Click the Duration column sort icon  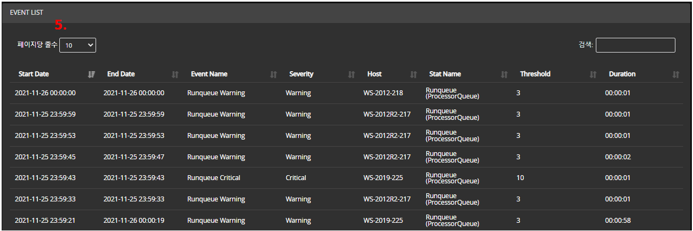tap(676, 74)
